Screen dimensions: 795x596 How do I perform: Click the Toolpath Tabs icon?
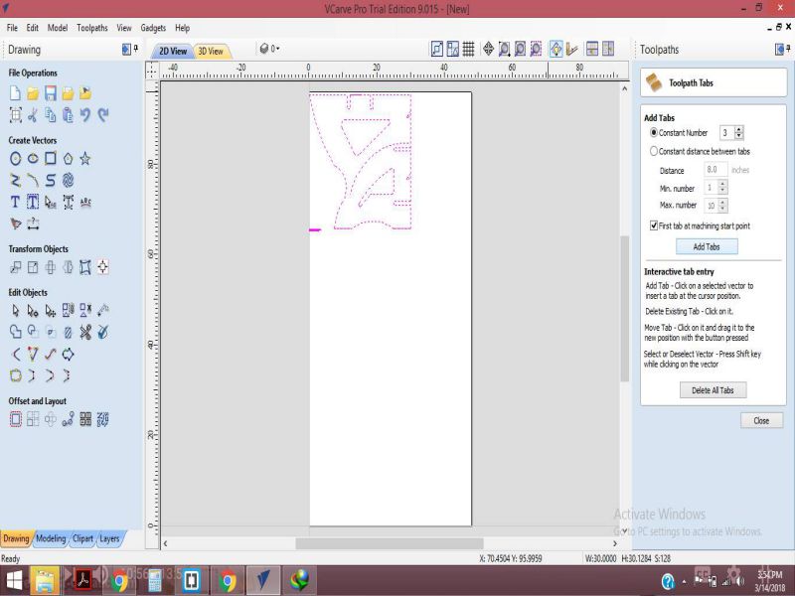click(654, 82)
